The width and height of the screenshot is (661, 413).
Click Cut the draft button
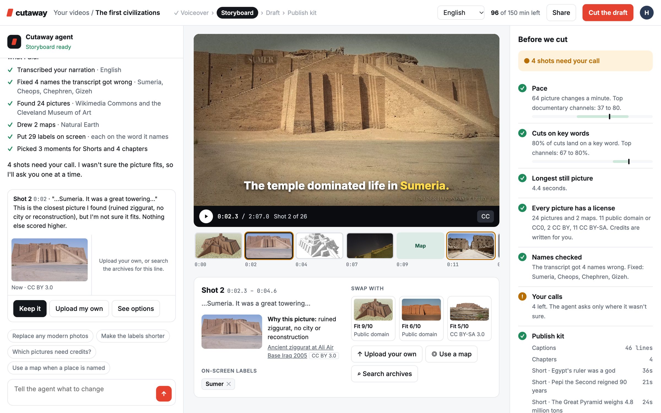608,13
